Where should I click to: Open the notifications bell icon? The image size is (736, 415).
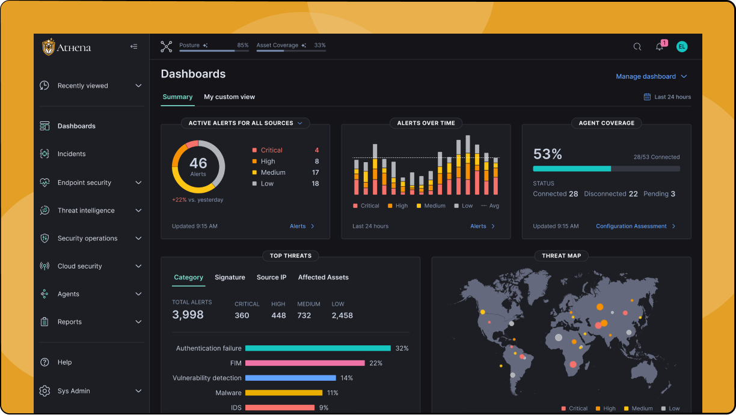click(x=660, y=47)
